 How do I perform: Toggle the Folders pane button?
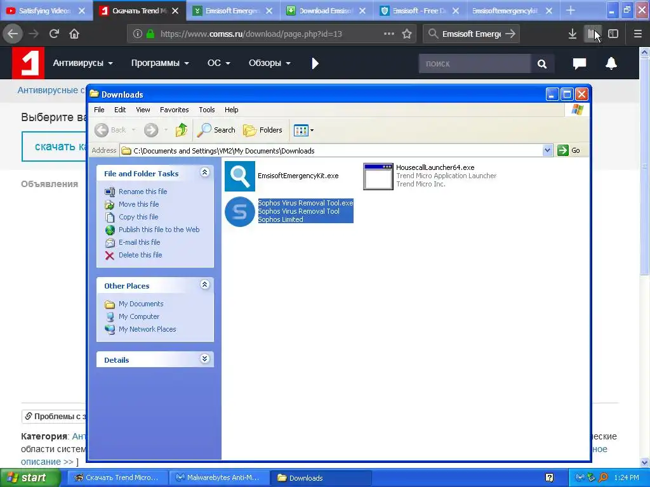[262, 130]
